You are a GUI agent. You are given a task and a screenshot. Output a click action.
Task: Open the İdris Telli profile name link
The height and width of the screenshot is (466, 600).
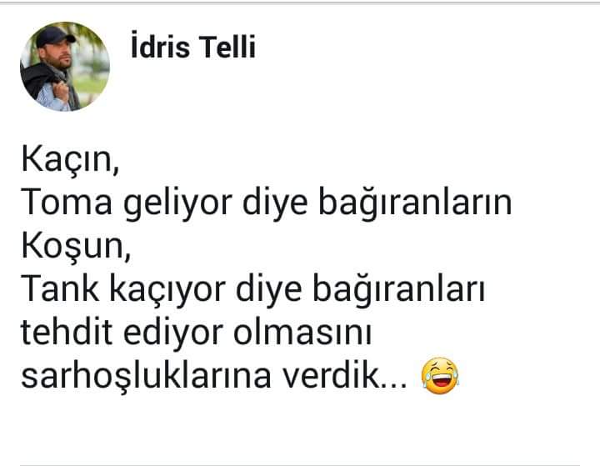(192, 47)
